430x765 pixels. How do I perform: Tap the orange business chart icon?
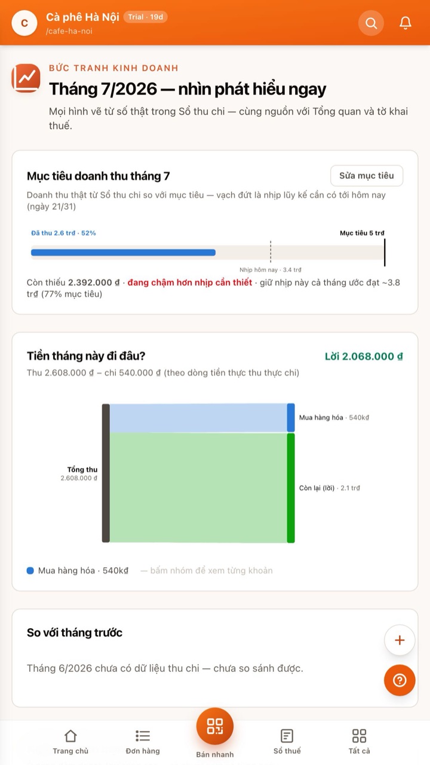pos(26,78)
